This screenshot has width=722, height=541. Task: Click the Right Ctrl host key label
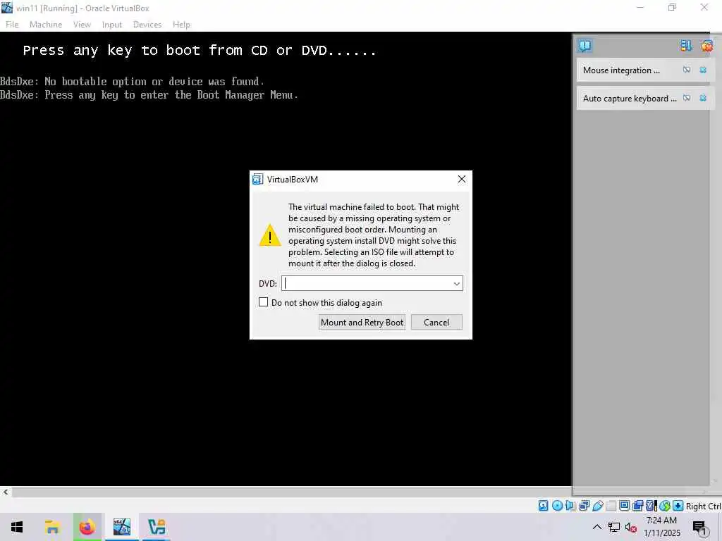(703, 506)
